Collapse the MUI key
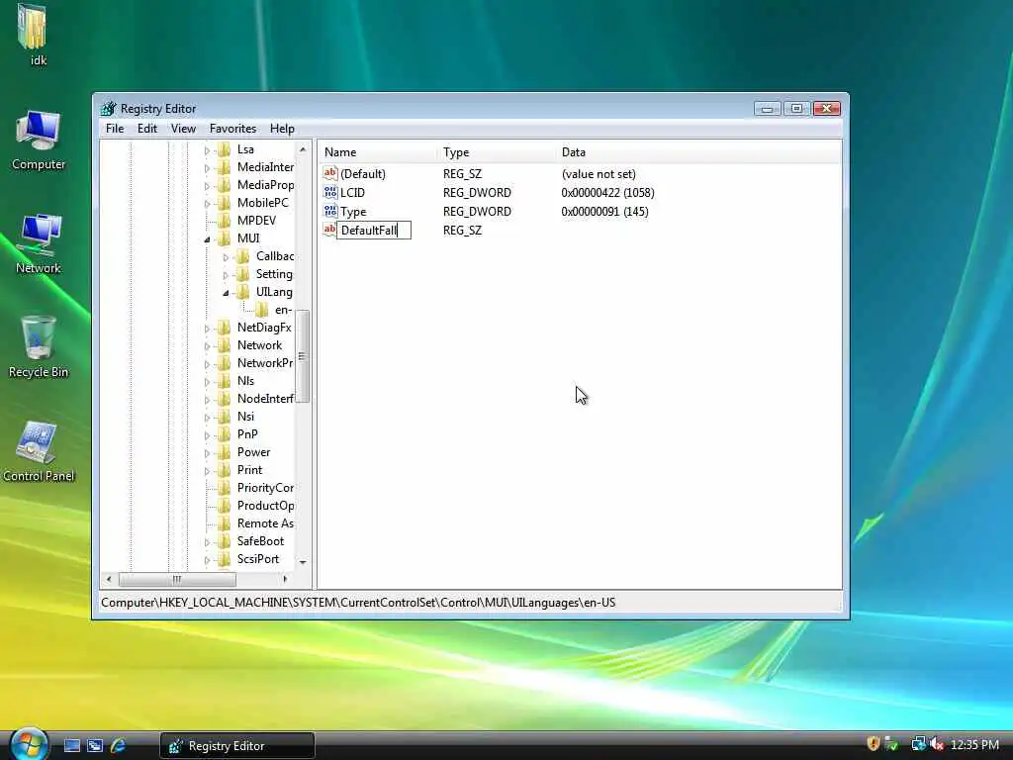The height and width of the screenshot is (760, 1013). (207, 239)
